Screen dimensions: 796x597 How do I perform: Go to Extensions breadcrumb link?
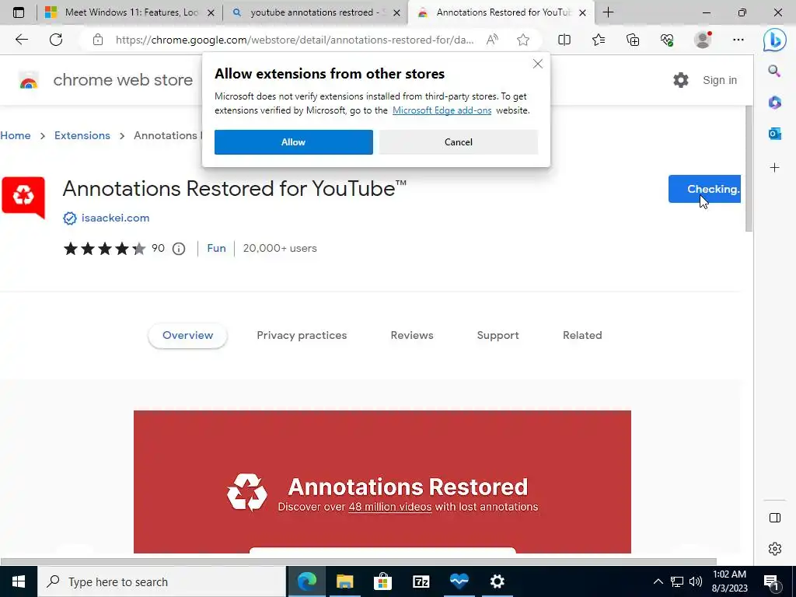tap(82, 135)
